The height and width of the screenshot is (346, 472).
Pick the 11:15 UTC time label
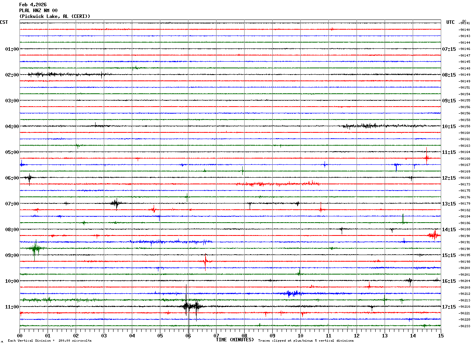[x=449, y=152]
